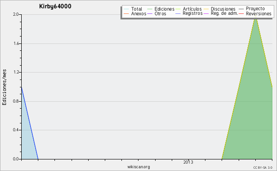Click the Ediciones/mes axis label
The height and width of the screenshot is (171, 277).
coord(4,87)
